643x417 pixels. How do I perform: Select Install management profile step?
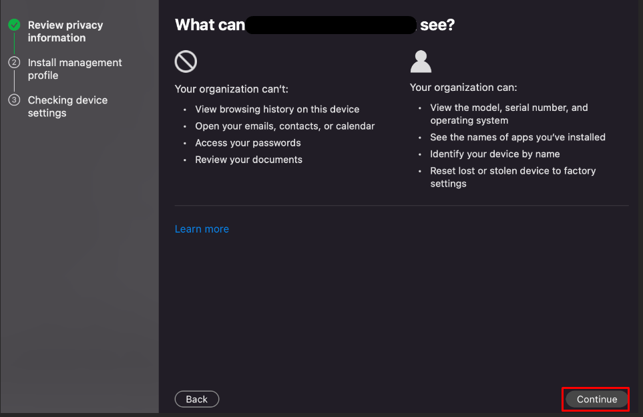pyautogui.click(x=75, y=69)
